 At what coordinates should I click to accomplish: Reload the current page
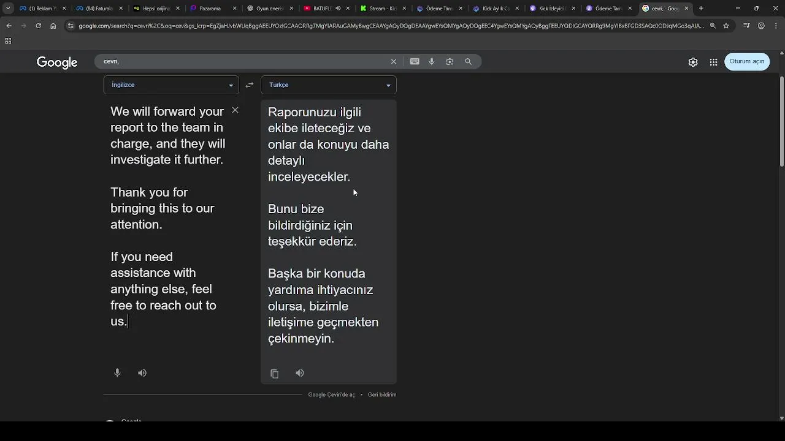coord(38,26)
